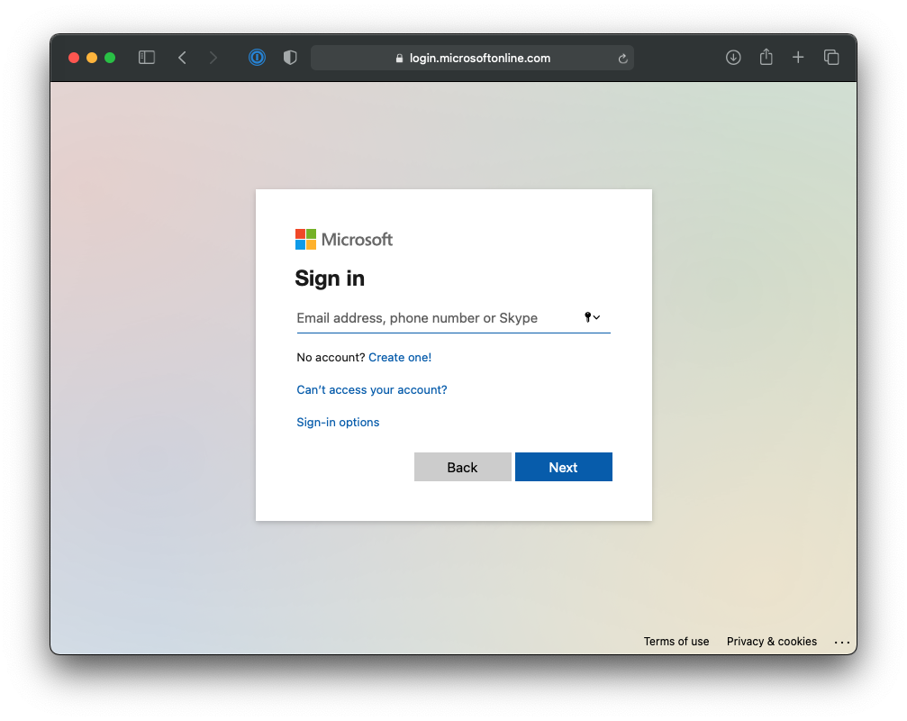907x721 pixels.
Task: Open the 1Password extension
Action: [x=257, y=58]
